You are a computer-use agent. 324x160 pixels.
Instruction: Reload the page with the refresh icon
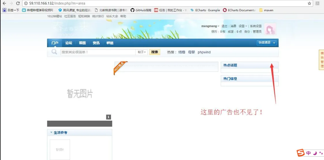click(x=18, y=3)
